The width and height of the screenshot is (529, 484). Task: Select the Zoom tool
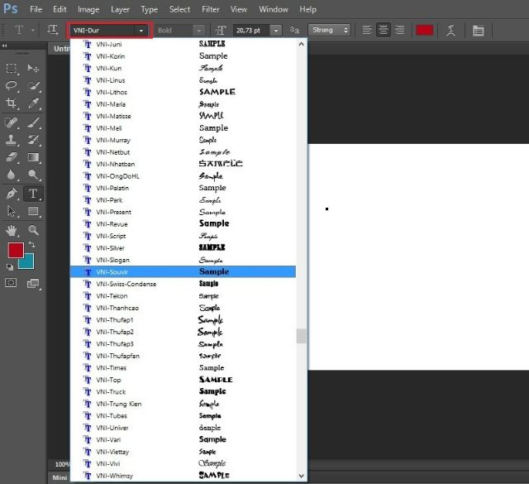33,230
